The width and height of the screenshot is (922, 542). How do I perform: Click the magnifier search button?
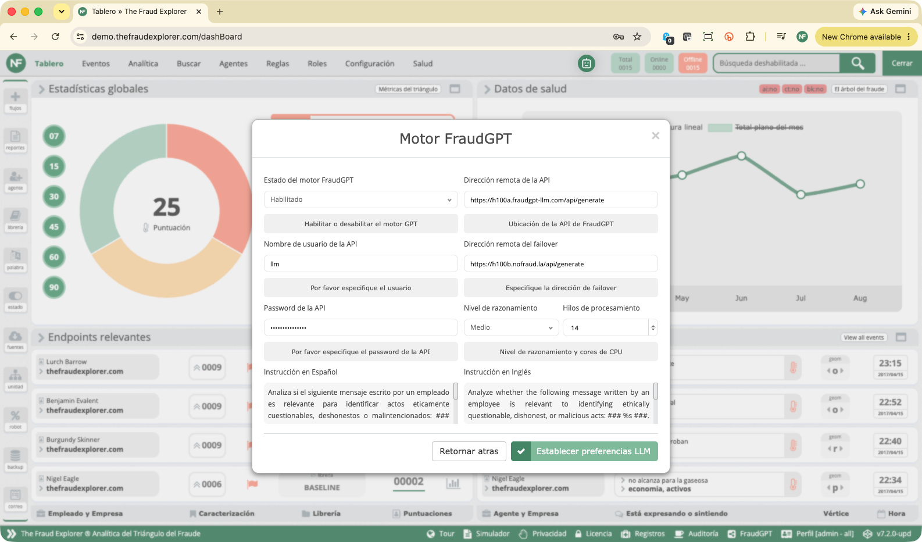[857, 63]
